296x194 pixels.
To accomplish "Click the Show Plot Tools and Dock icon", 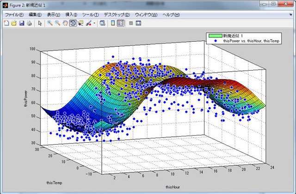I will pos(138,23).
